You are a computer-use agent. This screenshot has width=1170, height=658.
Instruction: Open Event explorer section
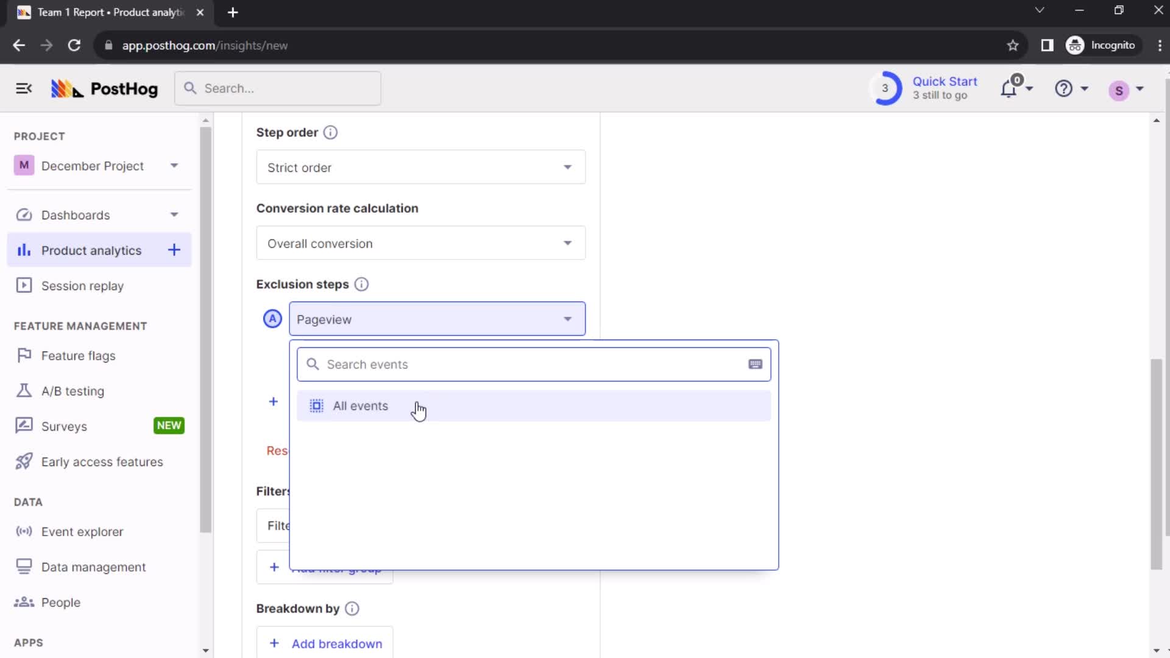pos(82,531)
